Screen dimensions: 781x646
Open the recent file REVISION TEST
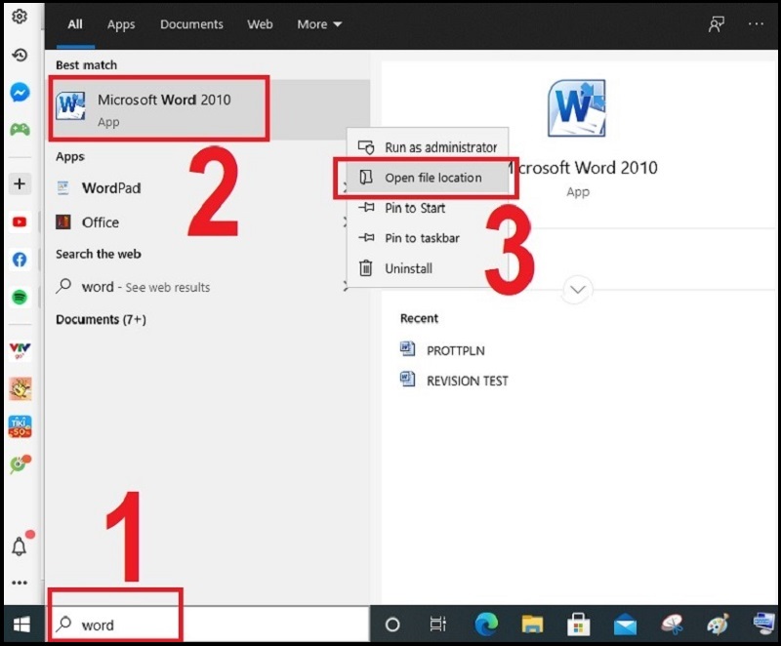pyautogui.click(x=467, y=381)
